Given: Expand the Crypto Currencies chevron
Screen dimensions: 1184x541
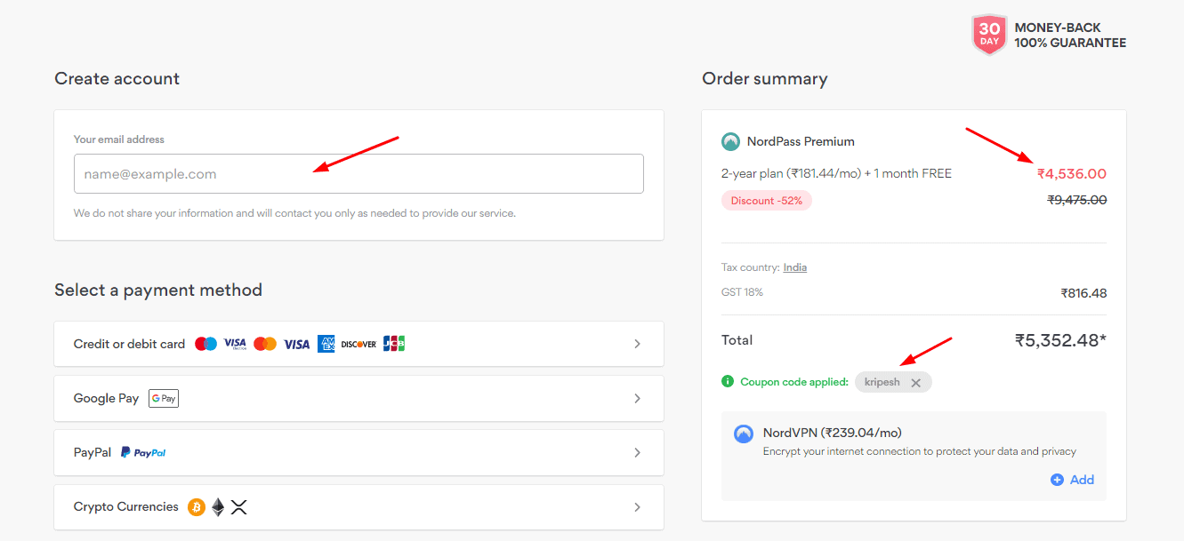Looking at the screenshot, I should 637,507.
